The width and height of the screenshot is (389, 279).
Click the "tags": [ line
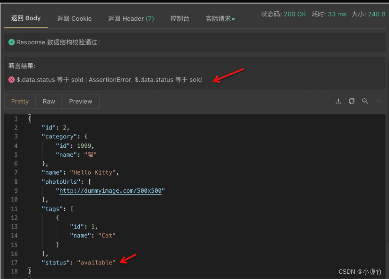click(x=58, y=209)
